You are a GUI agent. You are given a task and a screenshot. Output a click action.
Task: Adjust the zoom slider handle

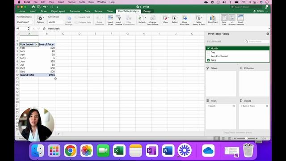tap(246, 139)
